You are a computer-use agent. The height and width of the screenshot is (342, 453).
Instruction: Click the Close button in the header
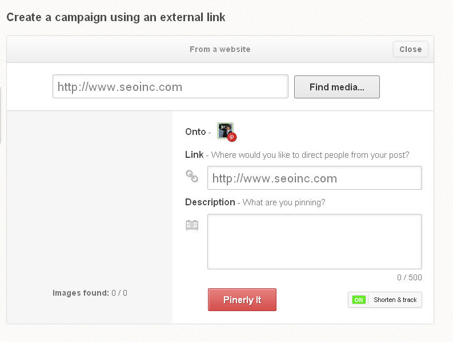410,49
